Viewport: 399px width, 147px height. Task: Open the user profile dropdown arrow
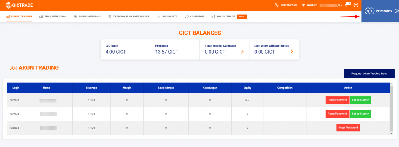click(342, 5)
